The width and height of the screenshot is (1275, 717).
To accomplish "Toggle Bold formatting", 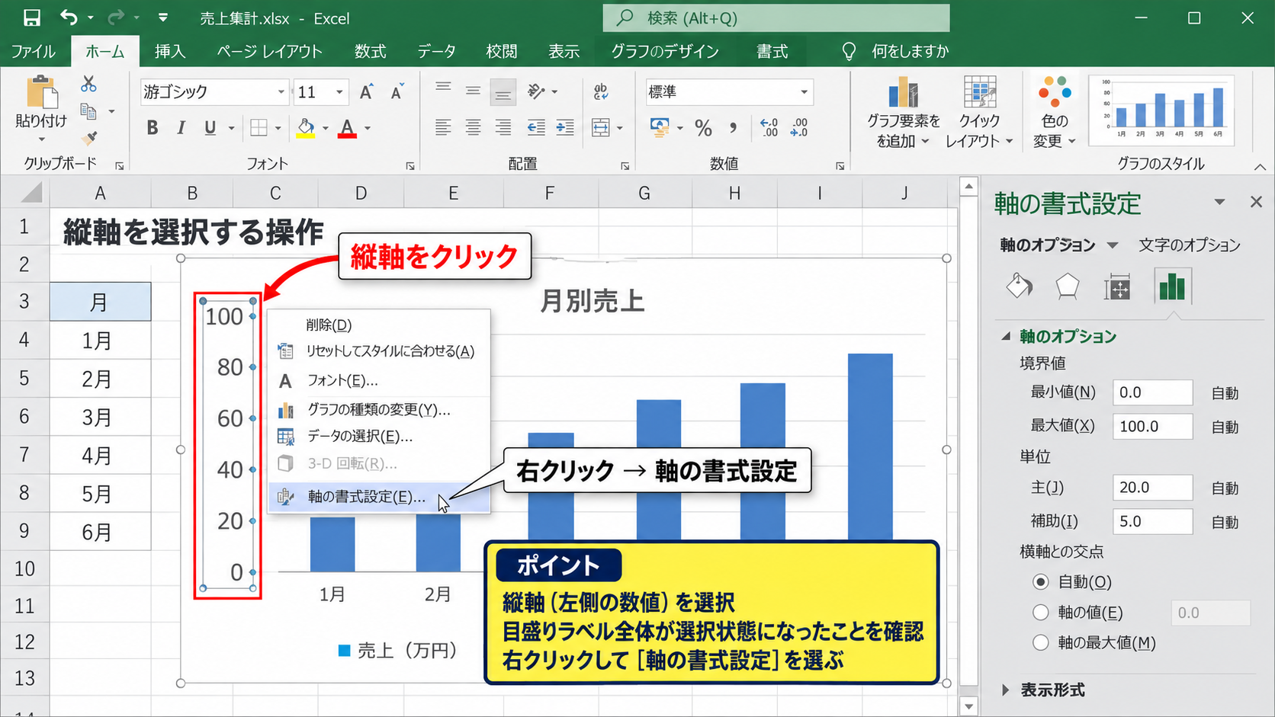I will point(153,128).
